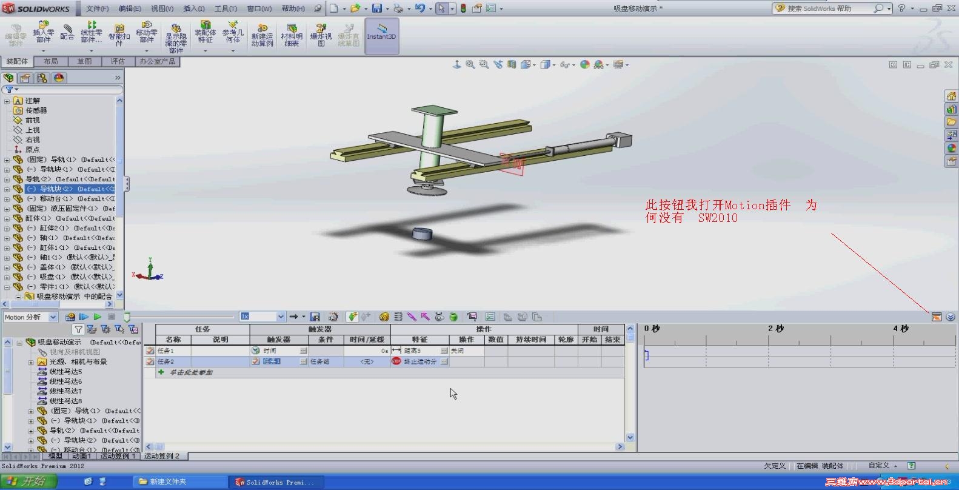This screenshot has width=959, height=490.
Task: Create a New Motion Study (新建运动算例)
Action: tap(262, 35)
